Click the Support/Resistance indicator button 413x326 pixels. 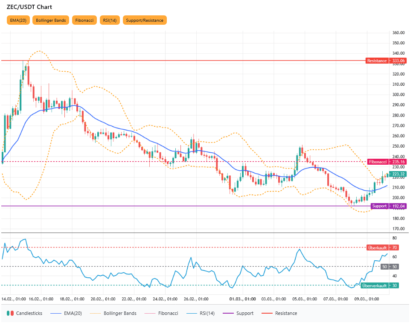point(145,20)
